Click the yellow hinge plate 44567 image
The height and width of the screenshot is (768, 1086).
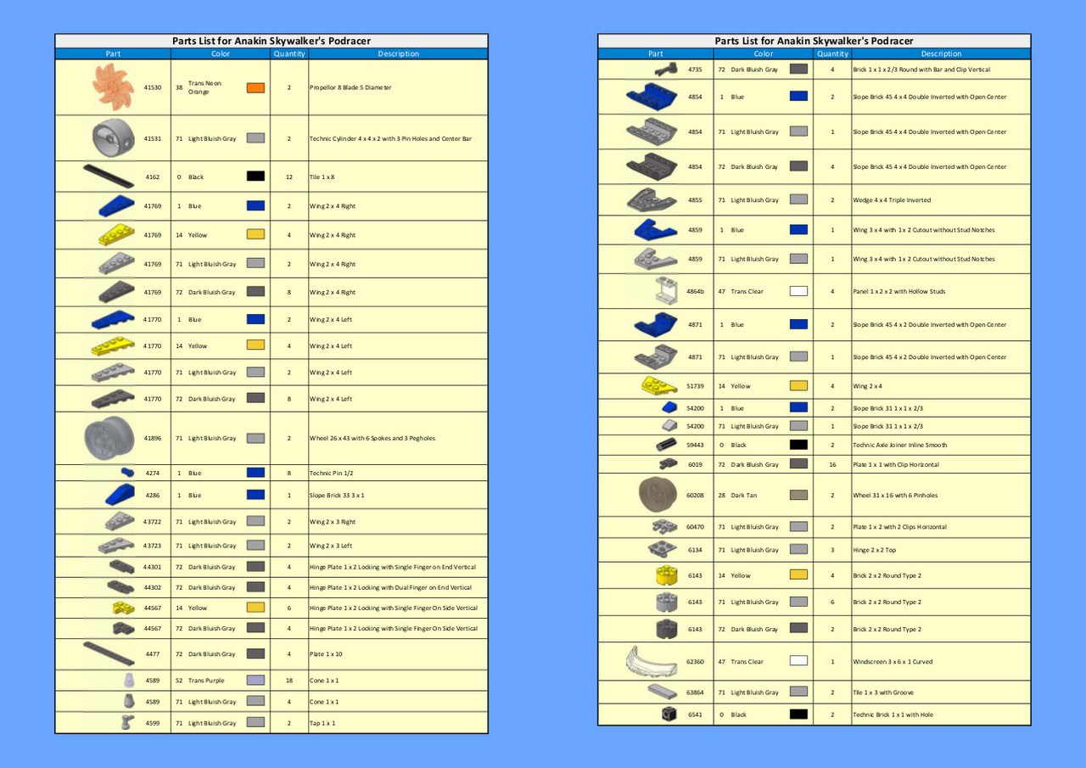(x=125, y=608)
